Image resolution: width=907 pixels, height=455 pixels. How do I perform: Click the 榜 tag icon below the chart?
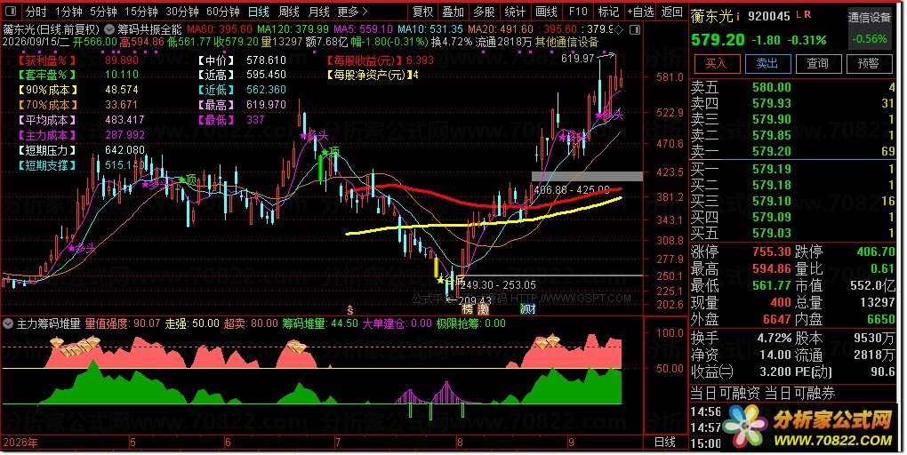tap(468, 309)
